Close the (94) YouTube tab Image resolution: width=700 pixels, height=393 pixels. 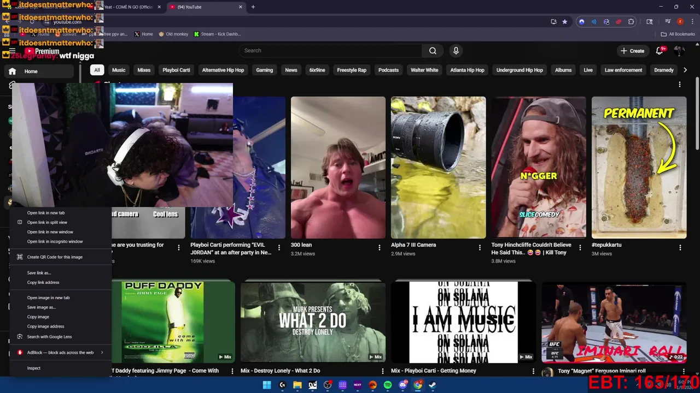click(x=241, y=7)
